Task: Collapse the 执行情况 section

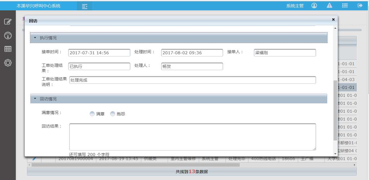Action: pyautogui.click(x=35, y=38)
